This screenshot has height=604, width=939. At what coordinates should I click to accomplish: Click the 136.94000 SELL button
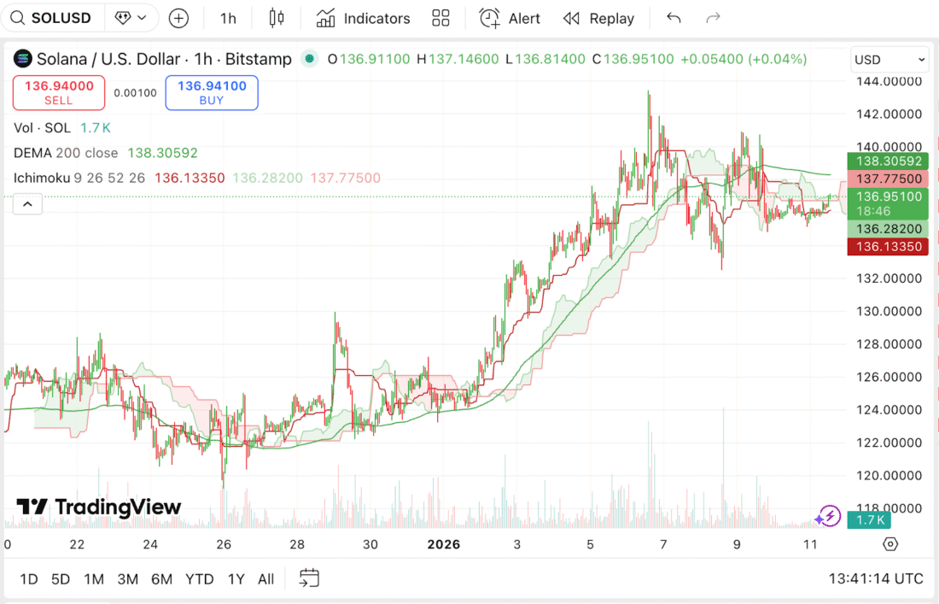pyautogui.click(x=59, y=93)
